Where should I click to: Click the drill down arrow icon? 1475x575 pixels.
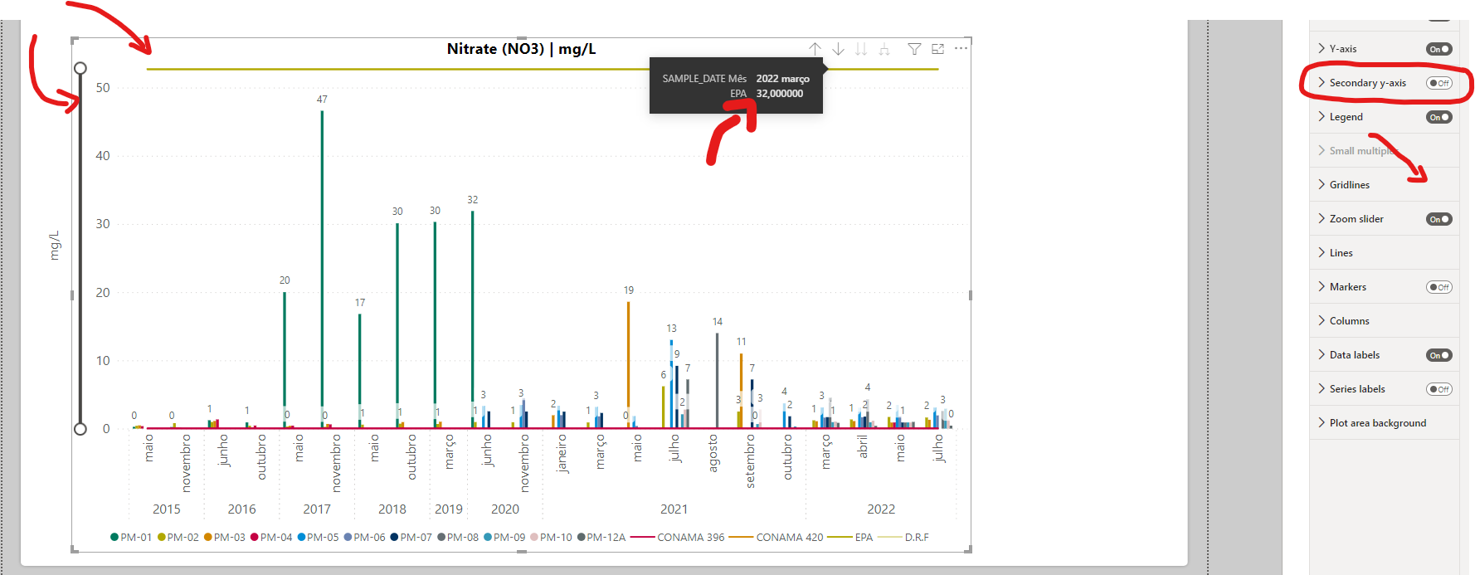[839, 49]
